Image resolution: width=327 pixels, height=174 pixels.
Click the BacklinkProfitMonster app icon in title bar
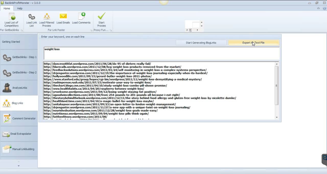[2, 3]
